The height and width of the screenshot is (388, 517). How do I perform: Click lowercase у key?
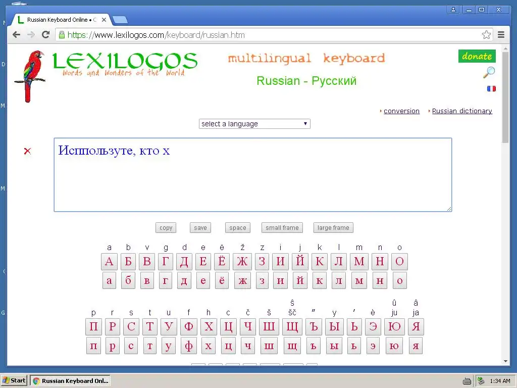pos(168,346)
